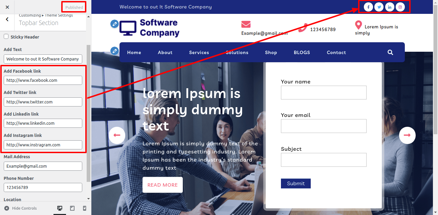Image resolution: width=438 pixels, height=215 pixels.
Task: Open the BLOGS menu item
Action: click(302, 52)
